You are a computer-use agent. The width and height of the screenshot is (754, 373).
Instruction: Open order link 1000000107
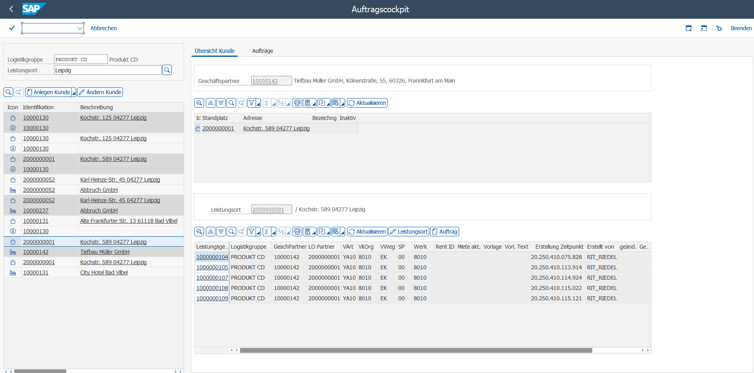pyautogui.click(x=212, y=278)
